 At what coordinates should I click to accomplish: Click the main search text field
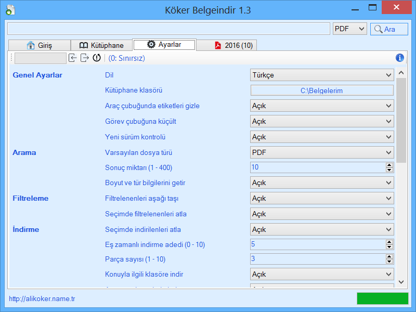tap(168, 29)
